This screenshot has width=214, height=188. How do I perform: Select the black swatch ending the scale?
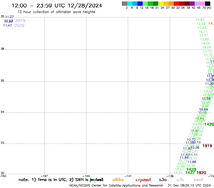tap(207, 3)
